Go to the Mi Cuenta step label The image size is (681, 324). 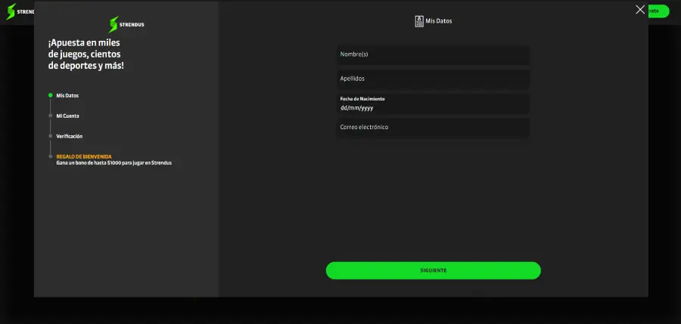pos(67,116)
